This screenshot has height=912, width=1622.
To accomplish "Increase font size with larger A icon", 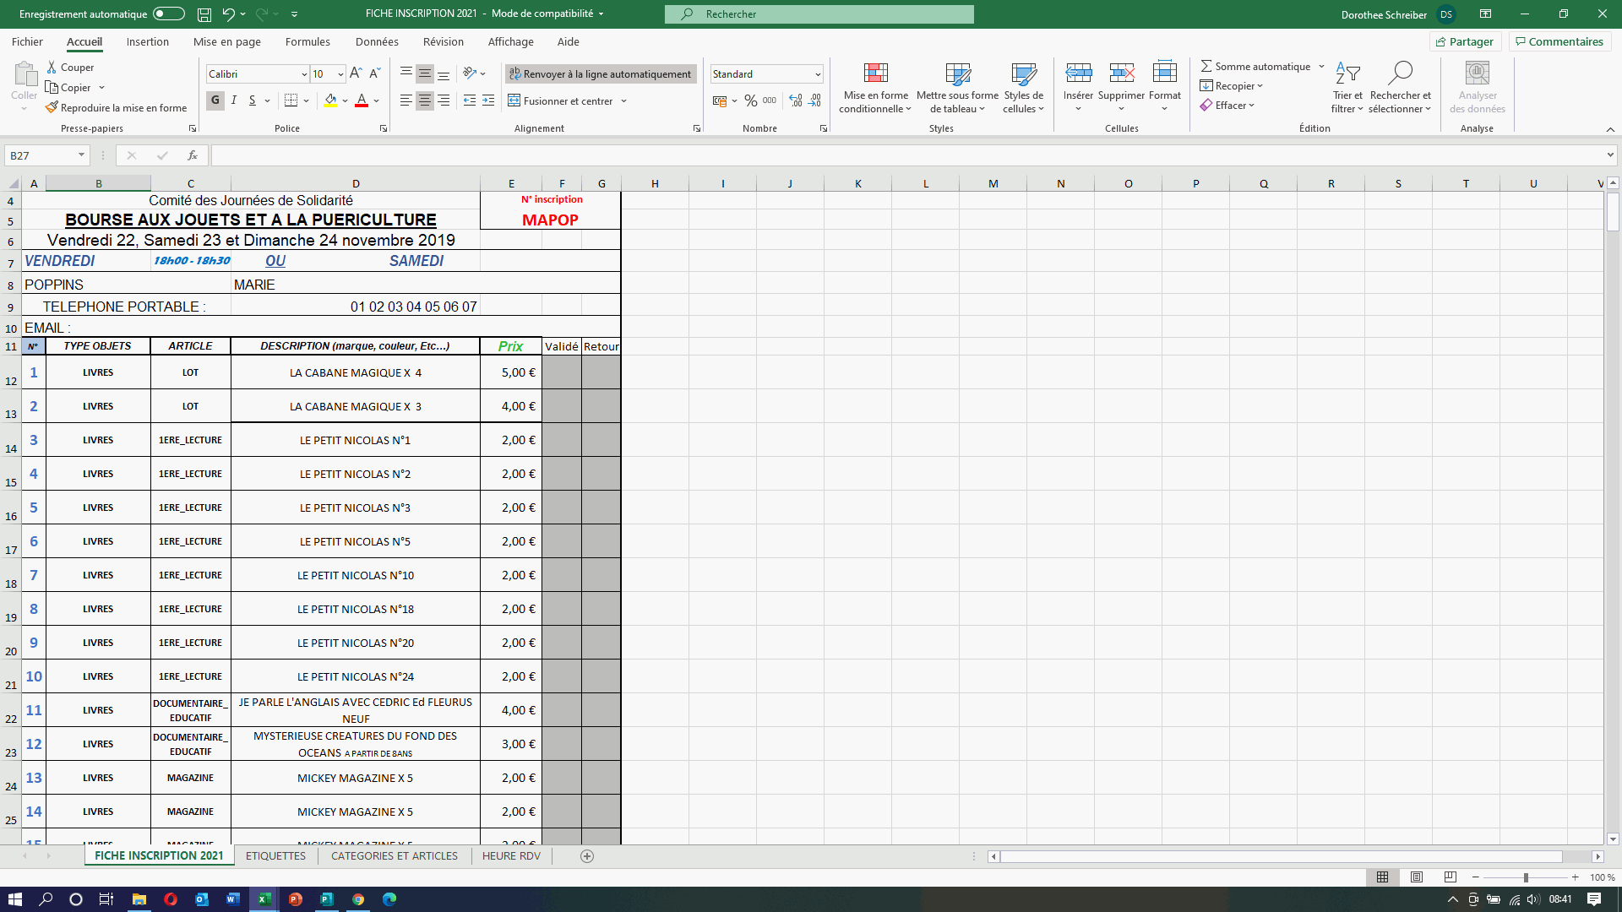I will pyautogui.click(x=356, y=73).
